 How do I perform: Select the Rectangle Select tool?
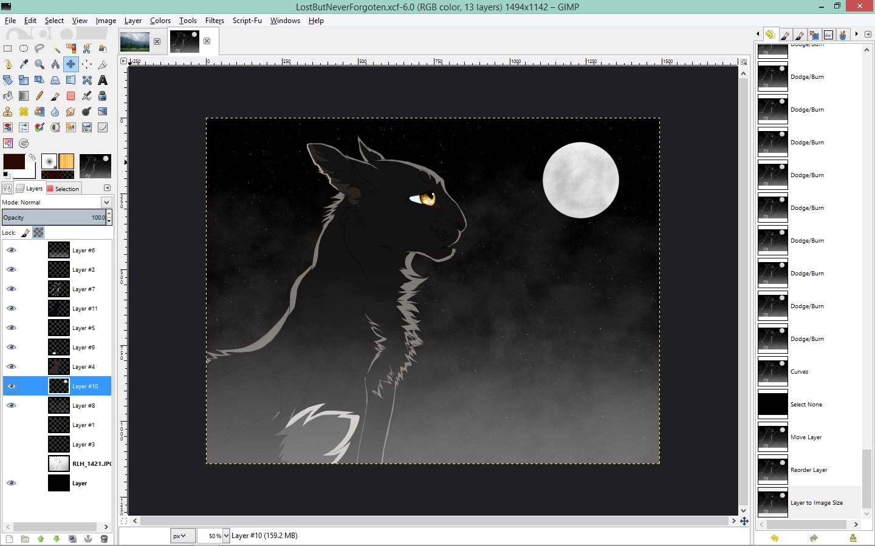pyautogui.click(x=8, y=49)
